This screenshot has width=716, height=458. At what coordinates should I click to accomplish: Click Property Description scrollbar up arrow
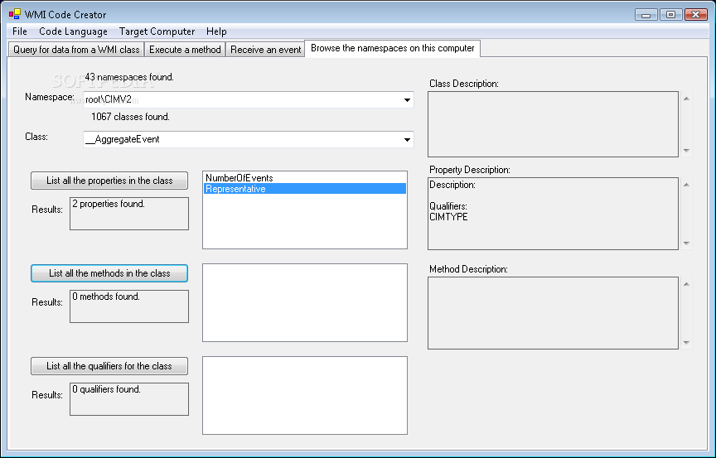point(686,185)
